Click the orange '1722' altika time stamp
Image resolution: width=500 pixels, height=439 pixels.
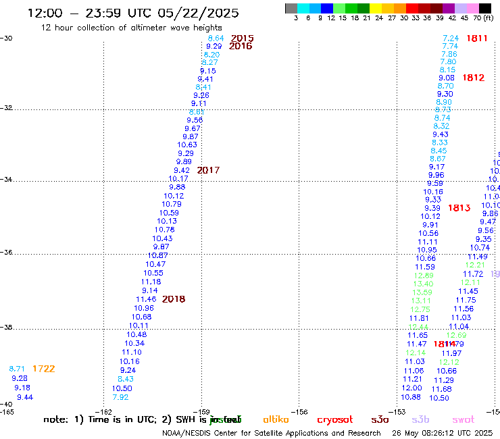point(44,369)
